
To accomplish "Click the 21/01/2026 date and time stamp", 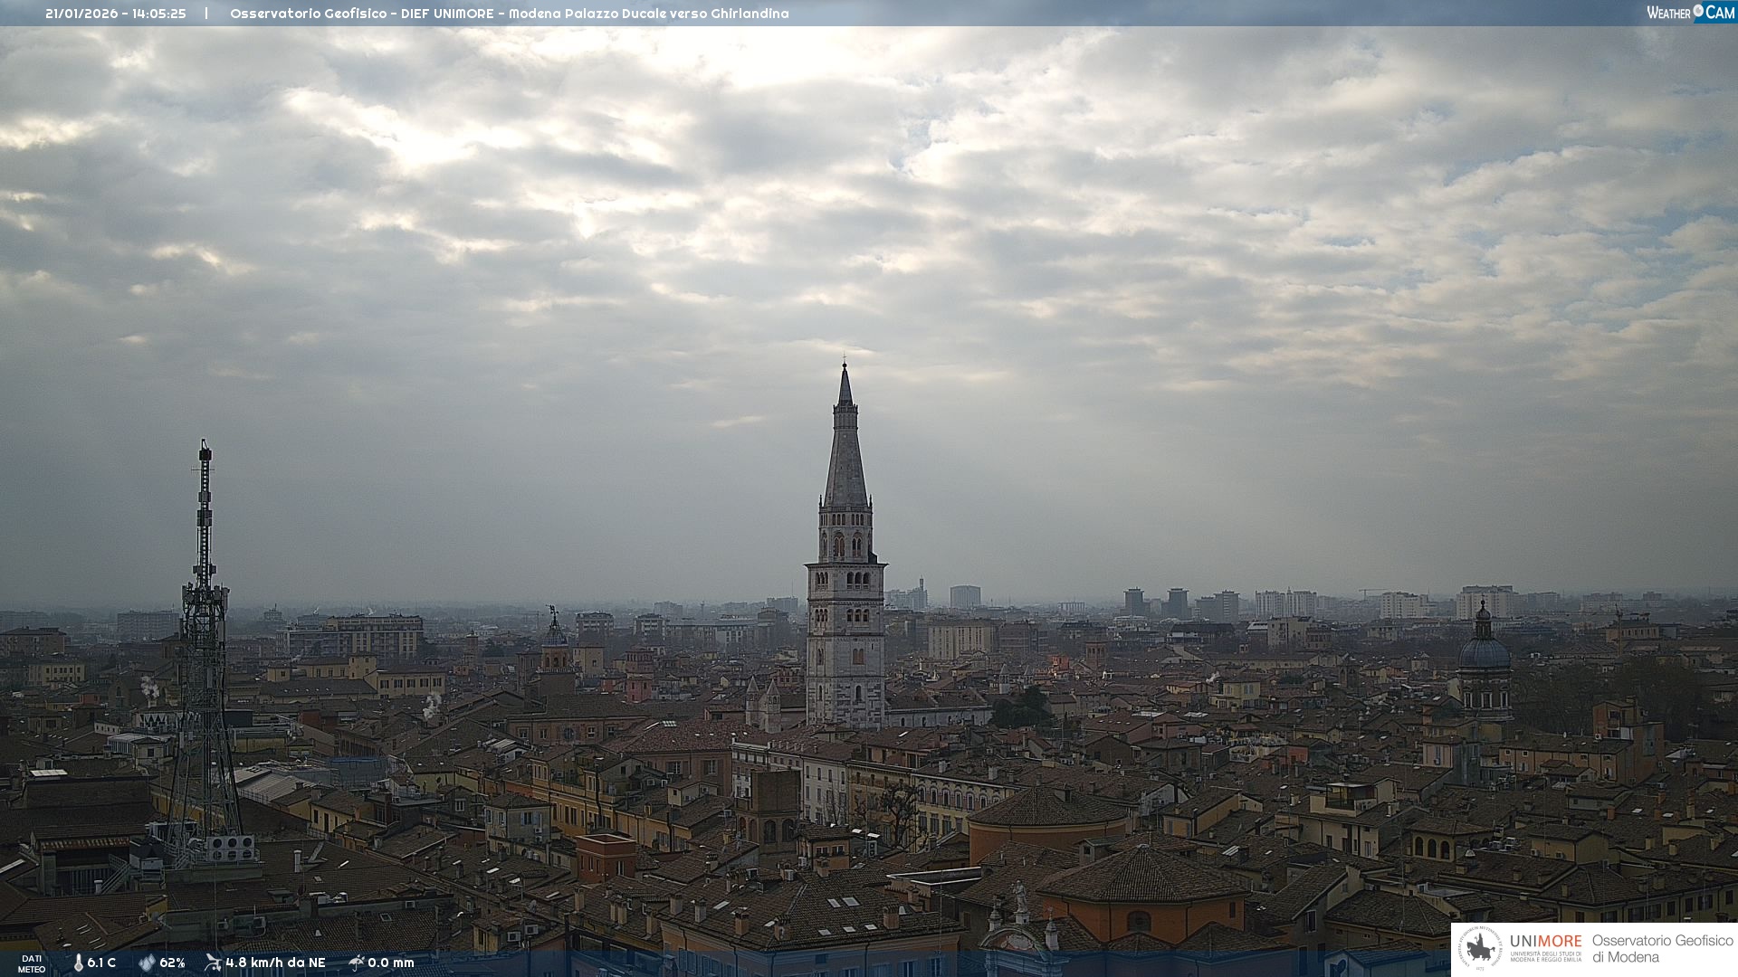I will tap(116, 14).
